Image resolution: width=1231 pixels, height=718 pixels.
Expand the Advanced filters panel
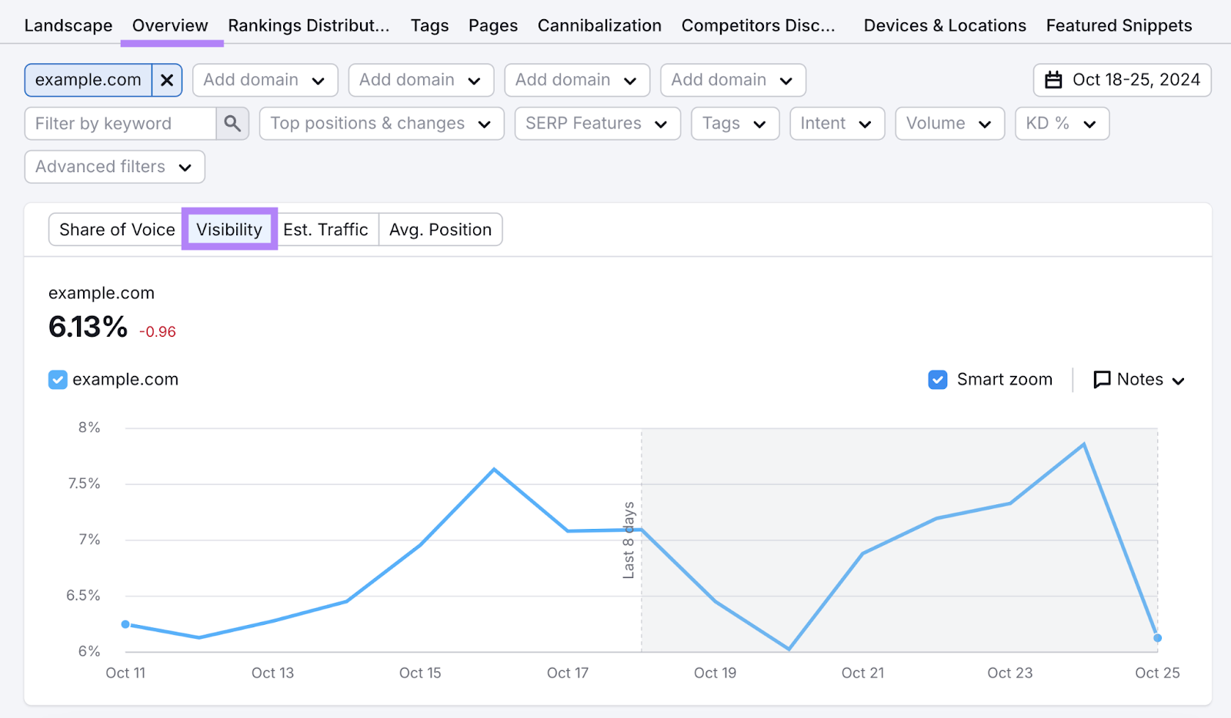114,166
